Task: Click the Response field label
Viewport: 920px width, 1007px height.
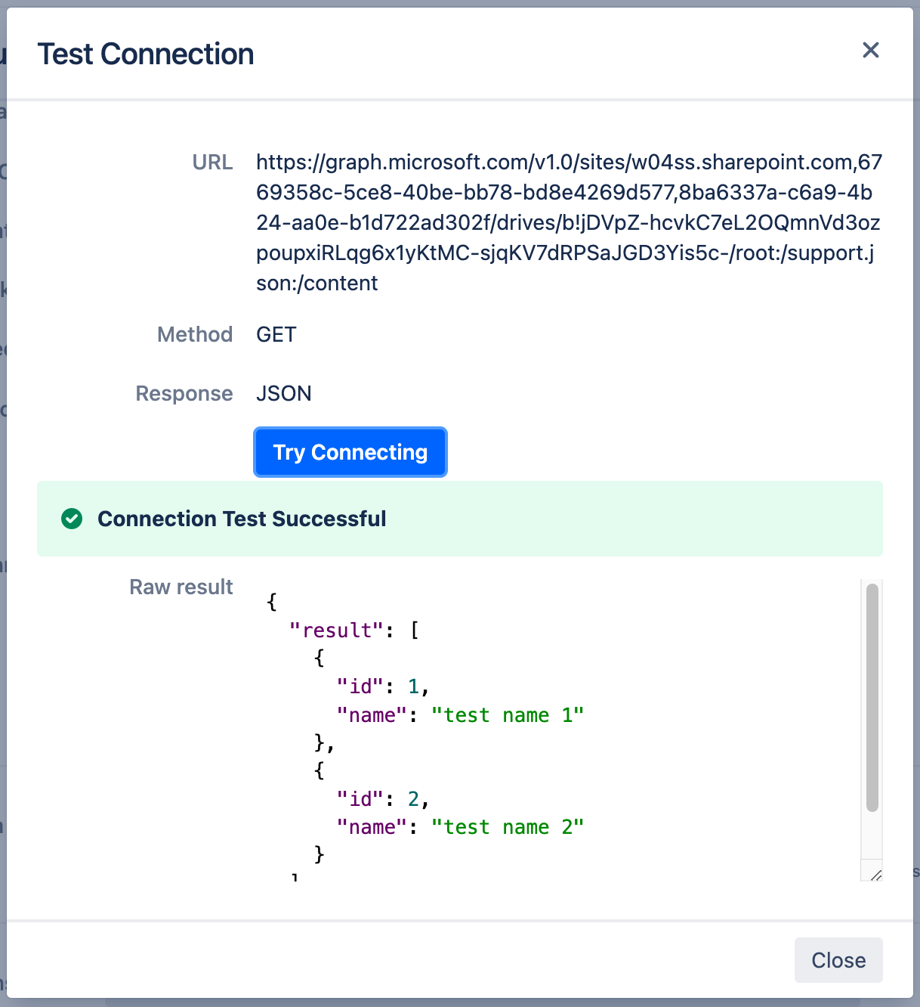Action: click(184, 393)
